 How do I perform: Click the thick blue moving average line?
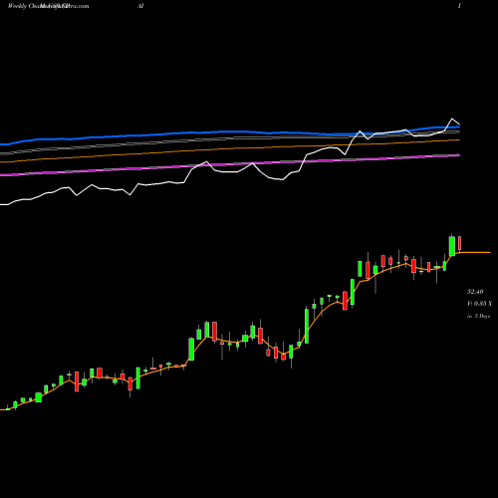point(232,131)
